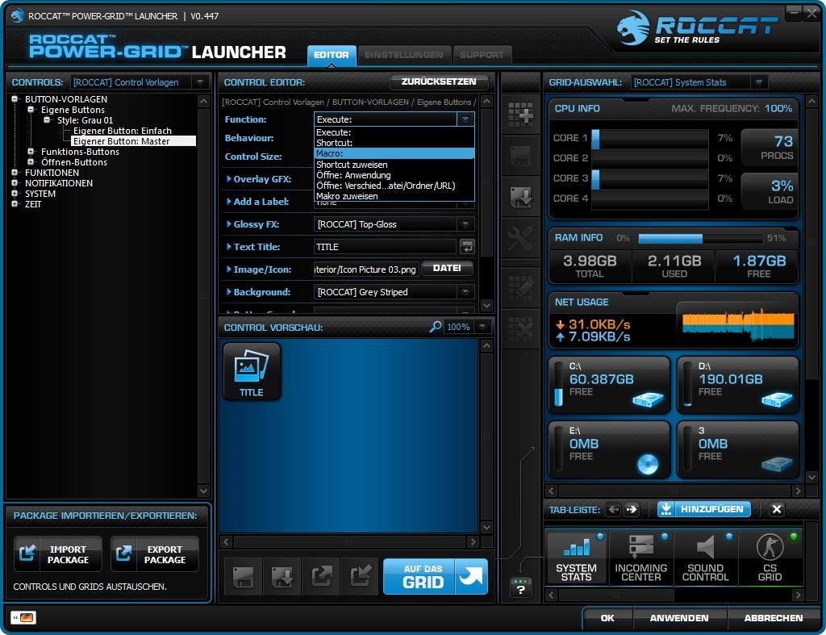This screenshot has height=635, width=826.
Task: Click the delete grid icon with X
Action: pos(520,328)
